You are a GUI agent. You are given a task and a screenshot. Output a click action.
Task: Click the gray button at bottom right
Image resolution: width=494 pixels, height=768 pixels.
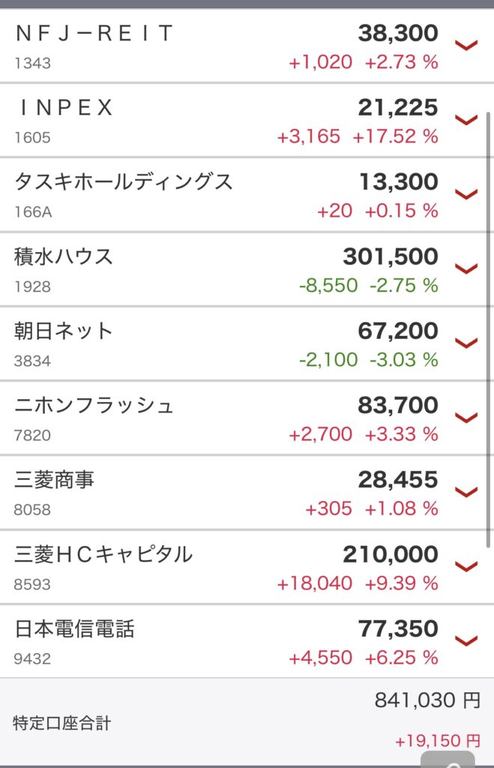coord(448,758)
